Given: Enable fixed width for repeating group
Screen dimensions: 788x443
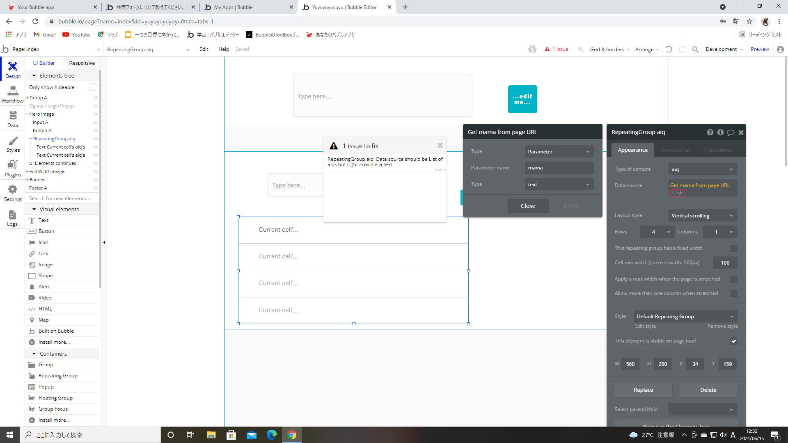Looking at the screenshot, I should 733,249.
